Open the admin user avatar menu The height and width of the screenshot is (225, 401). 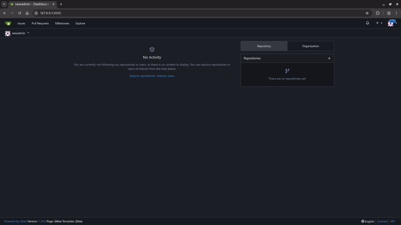click(392, 23)
